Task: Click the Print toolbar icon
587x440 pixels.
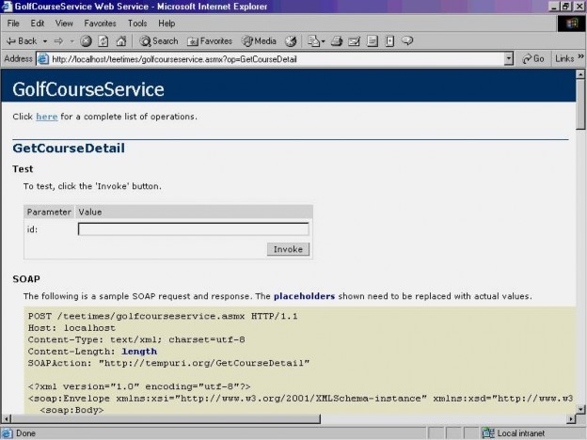Action: [x=338, y=40]
